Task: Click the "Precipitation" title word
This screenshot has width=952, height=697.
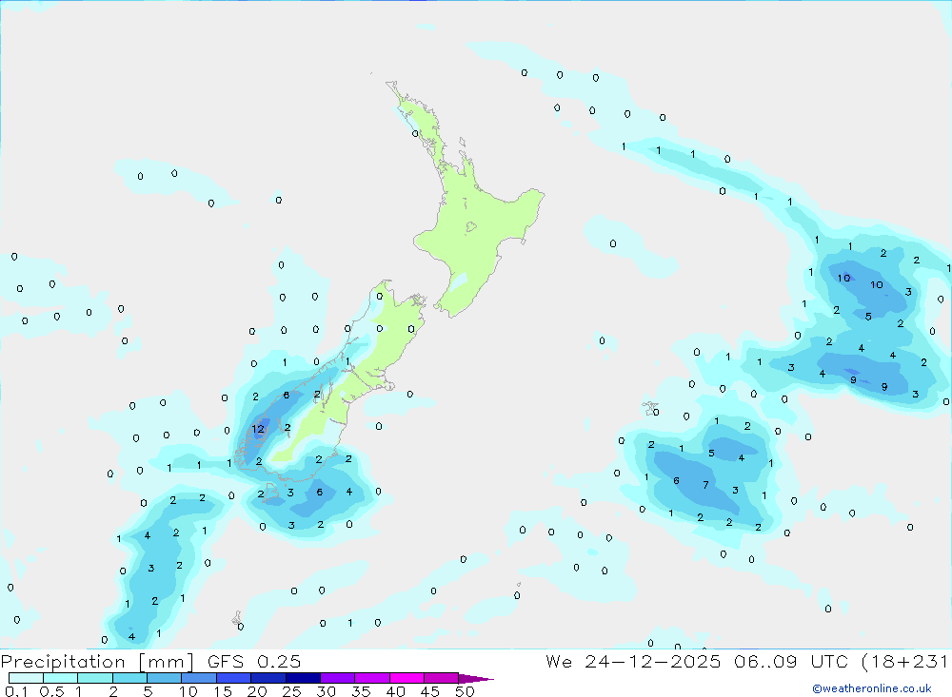Action: click(63, 662)
